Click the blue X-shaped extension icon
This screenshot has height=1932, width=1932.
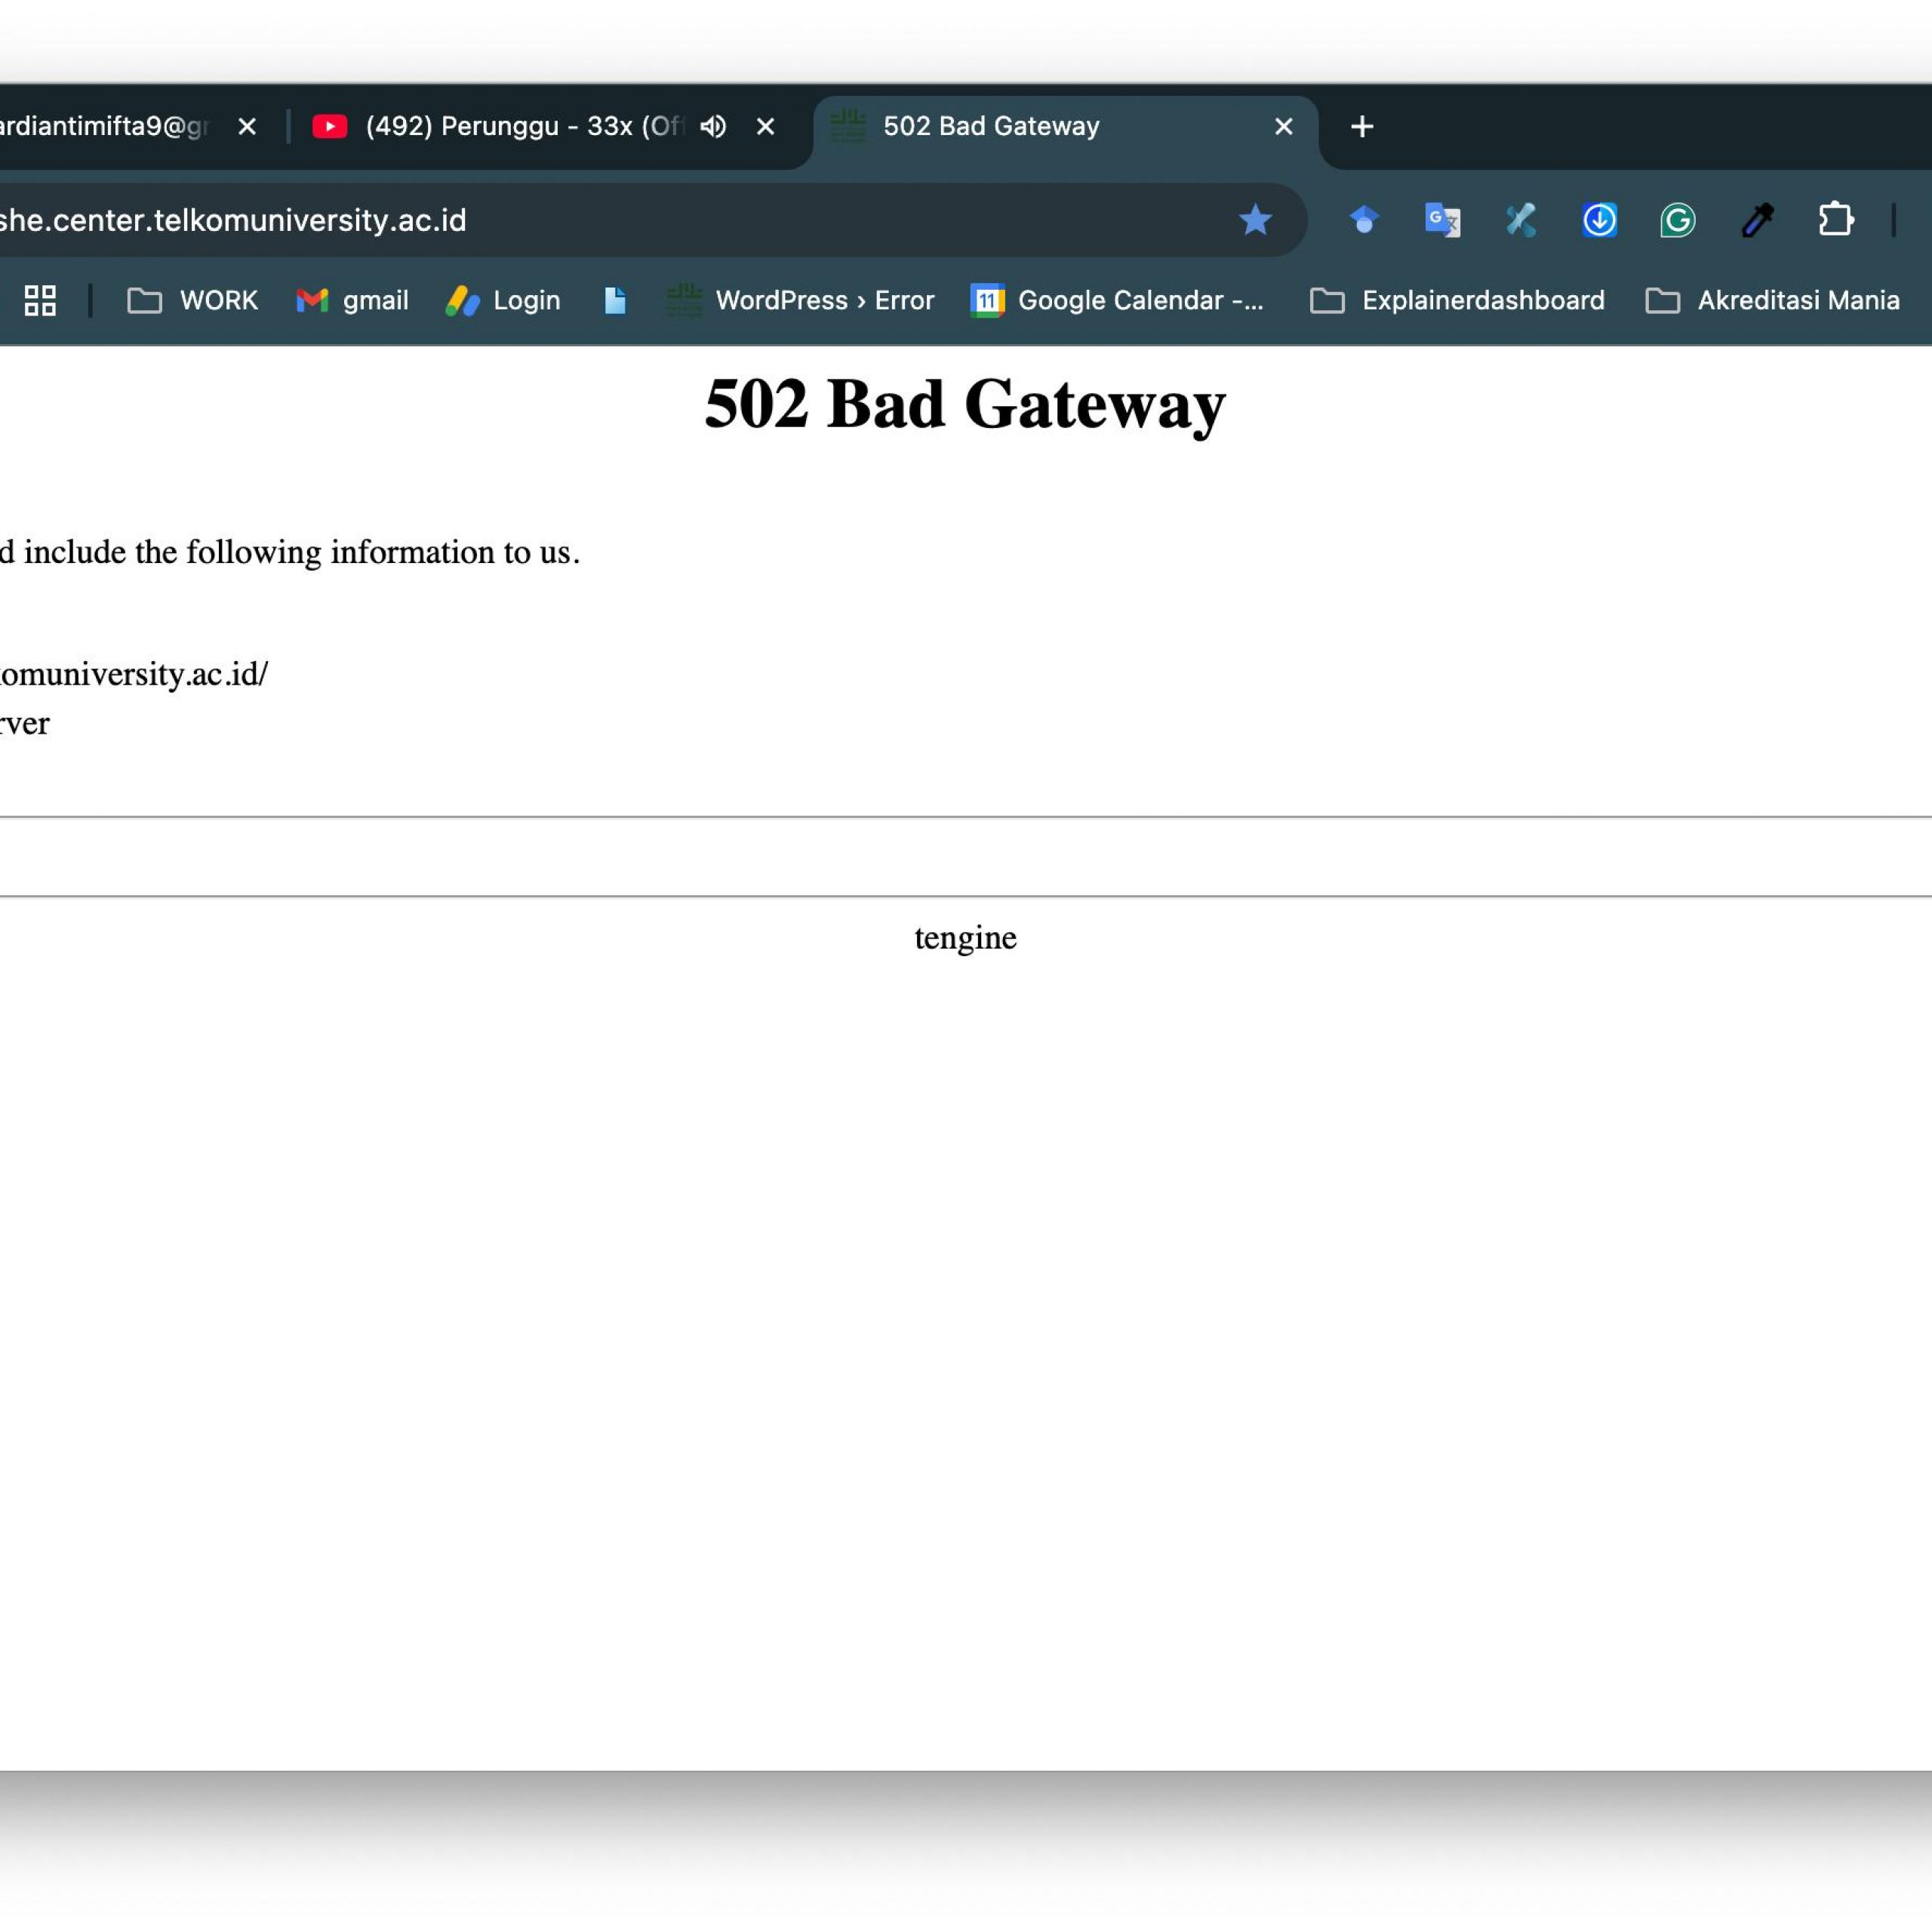[1521, 220]
